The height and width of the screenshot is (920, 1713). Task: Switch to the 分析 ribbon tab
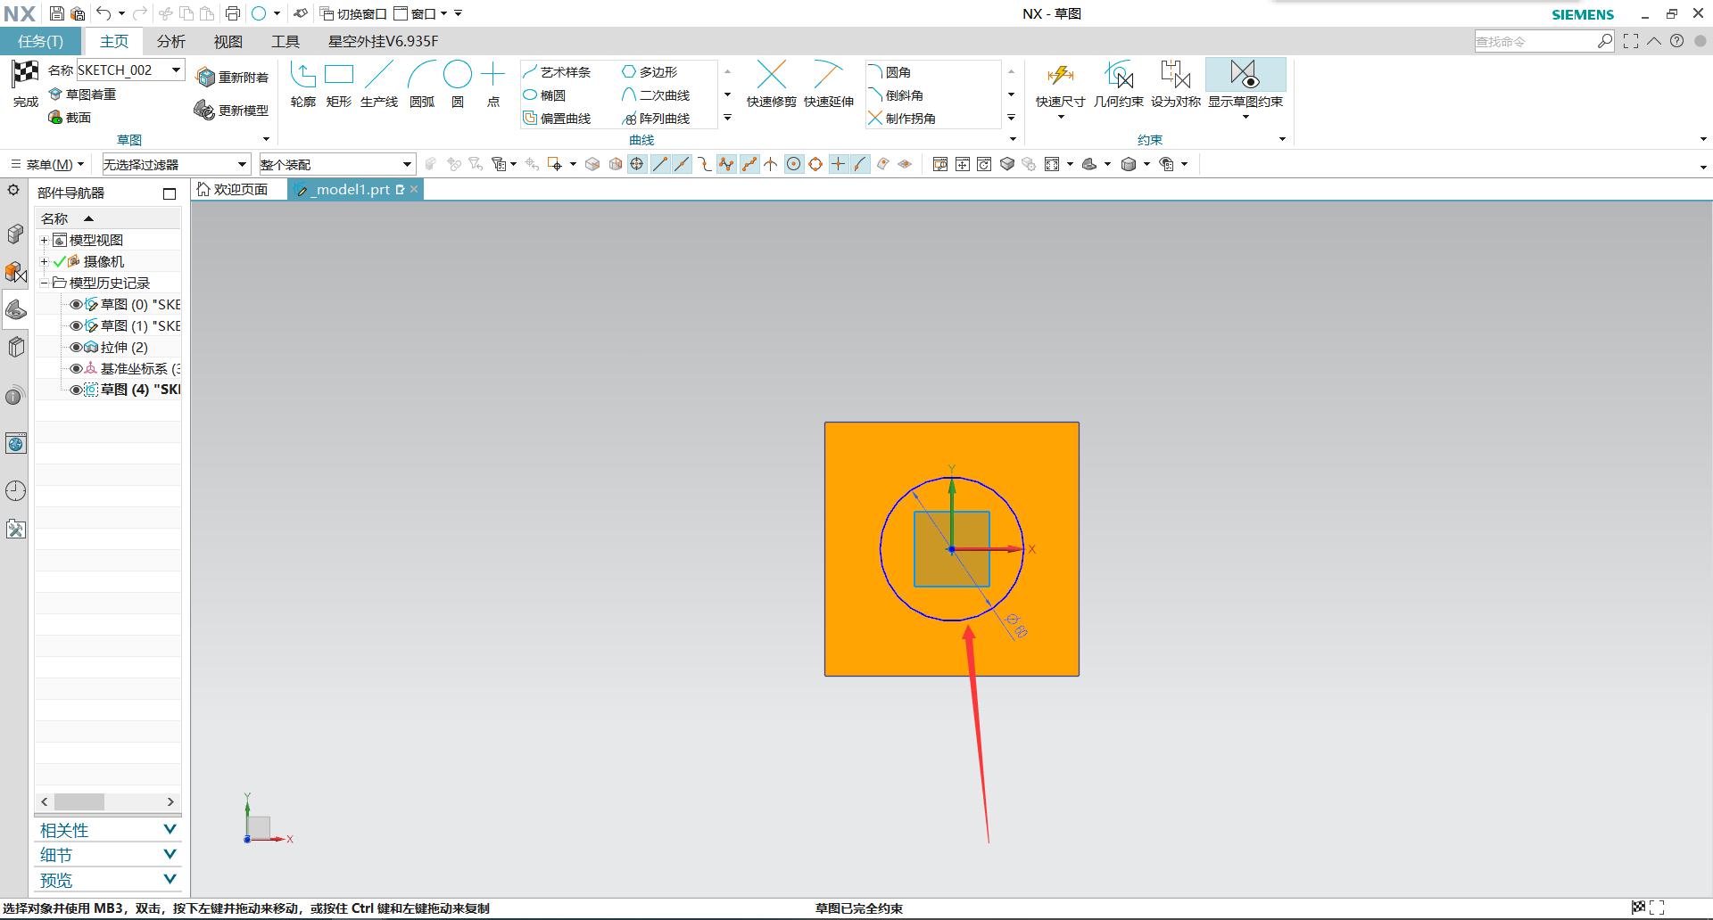point(171,41)
